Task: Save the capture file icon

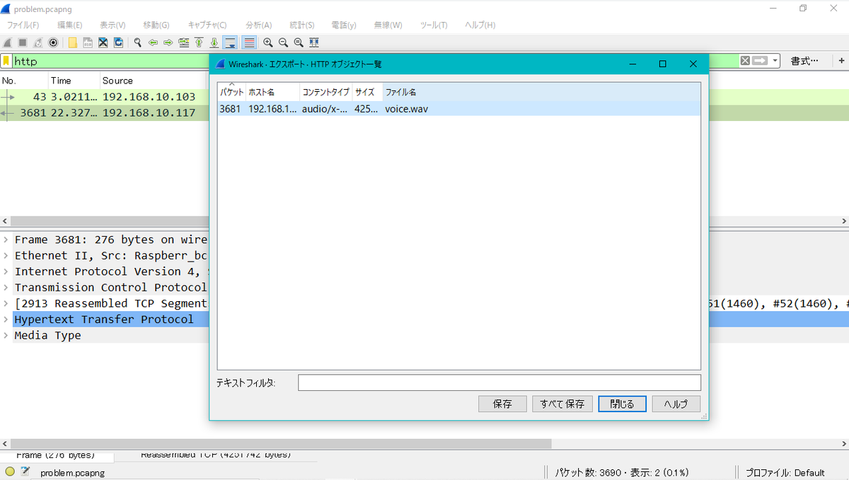Action: (88, 42)
